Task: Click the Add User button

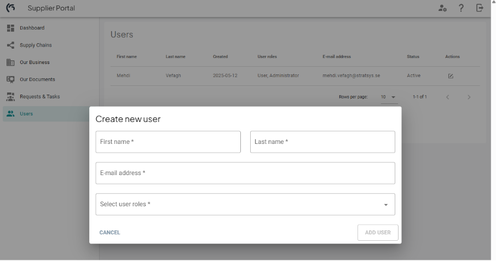Action: tap(378, 233)
